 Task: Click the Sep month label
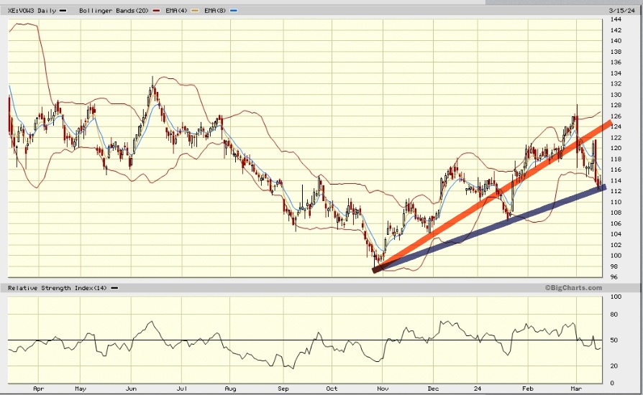[283, 389]
